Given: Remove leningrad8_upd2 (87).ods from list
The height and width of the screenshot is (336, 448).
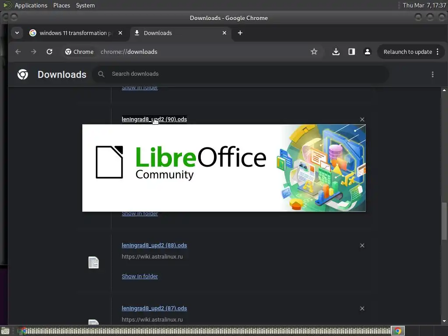Looking at the screenshot, I should [362, 308].
